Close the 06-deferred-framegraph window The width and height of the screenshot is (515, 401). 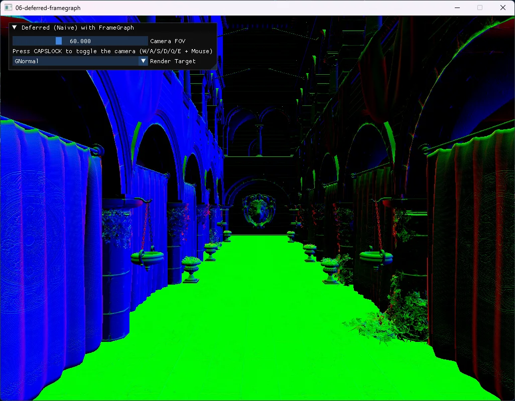pyautogui.click(x=503, y=8)
